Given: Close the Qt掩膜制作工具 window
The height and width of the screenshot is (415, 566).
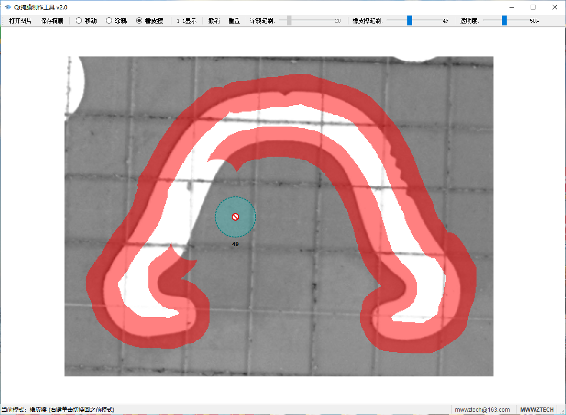Looking at the screenshot, I should click(555, 7).
